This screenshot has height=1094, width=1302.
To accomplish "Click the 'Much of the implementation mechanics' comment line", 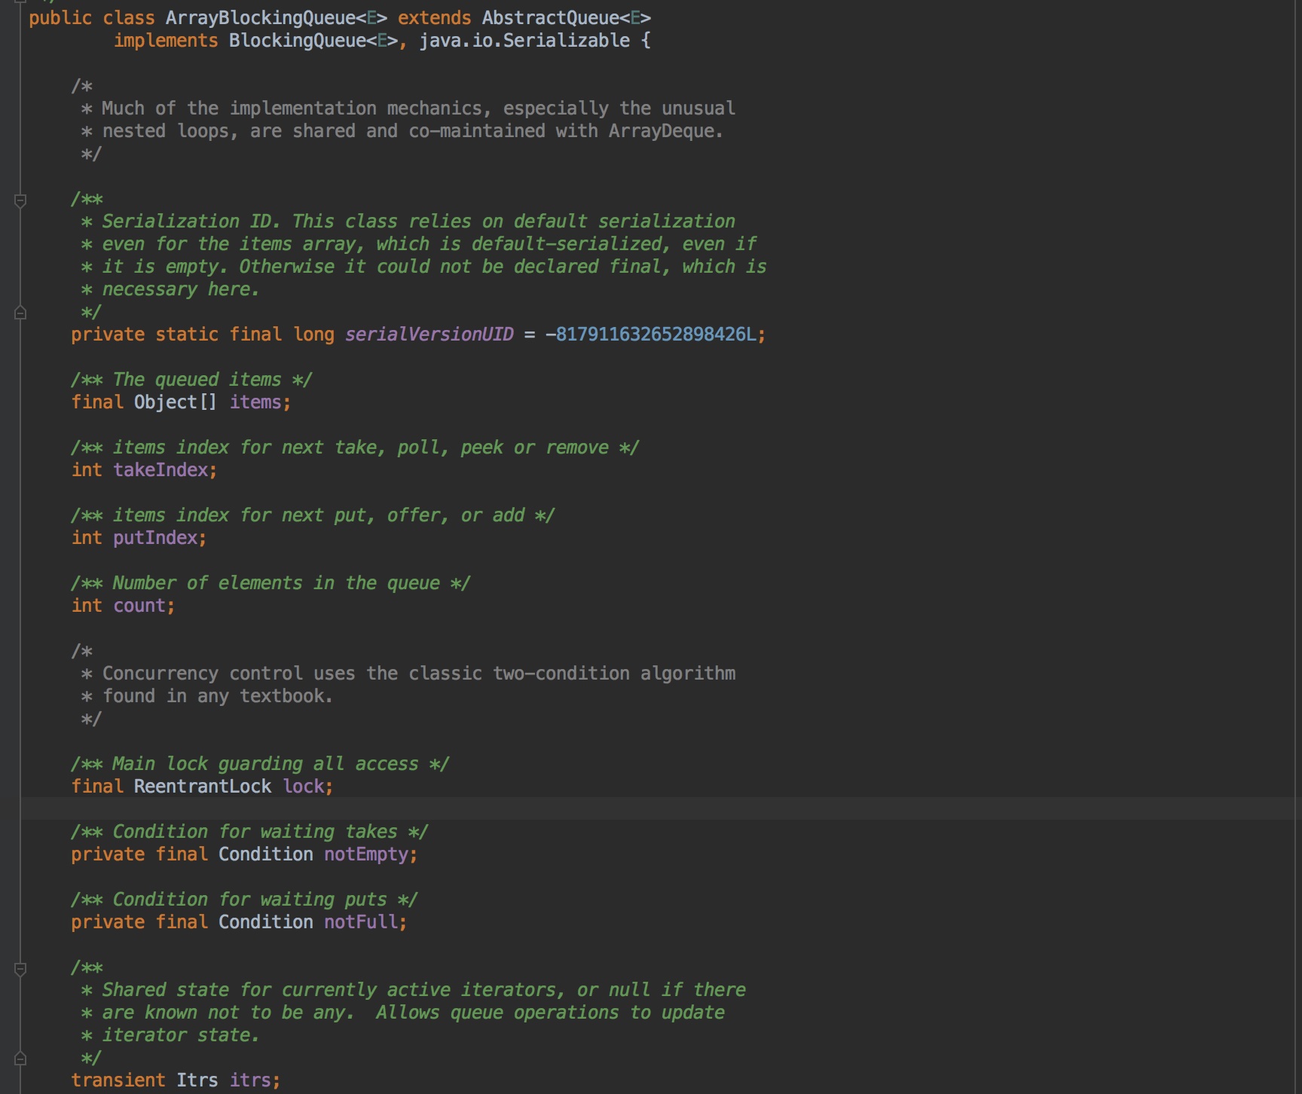I will 408,108.
